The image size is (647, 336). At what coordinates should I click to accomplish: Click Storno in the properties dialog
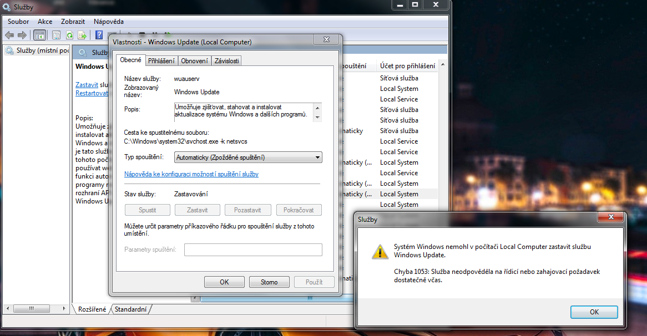269,282
